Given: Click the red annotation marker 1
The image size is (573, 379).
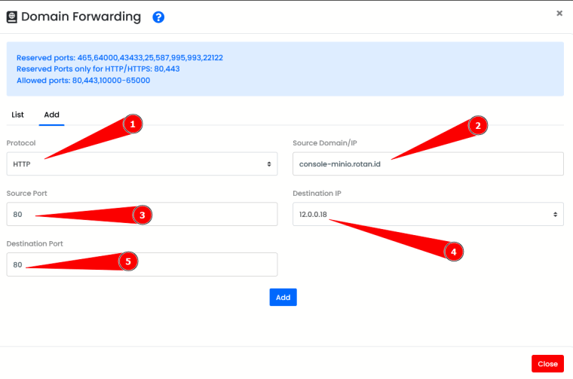Looking at the screenshot, I should [x=133, y=124].
